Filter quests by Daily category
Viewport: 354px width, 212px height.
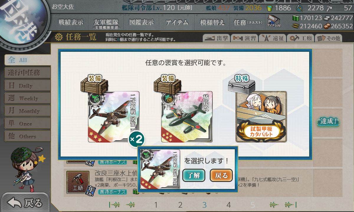[27, 86]
